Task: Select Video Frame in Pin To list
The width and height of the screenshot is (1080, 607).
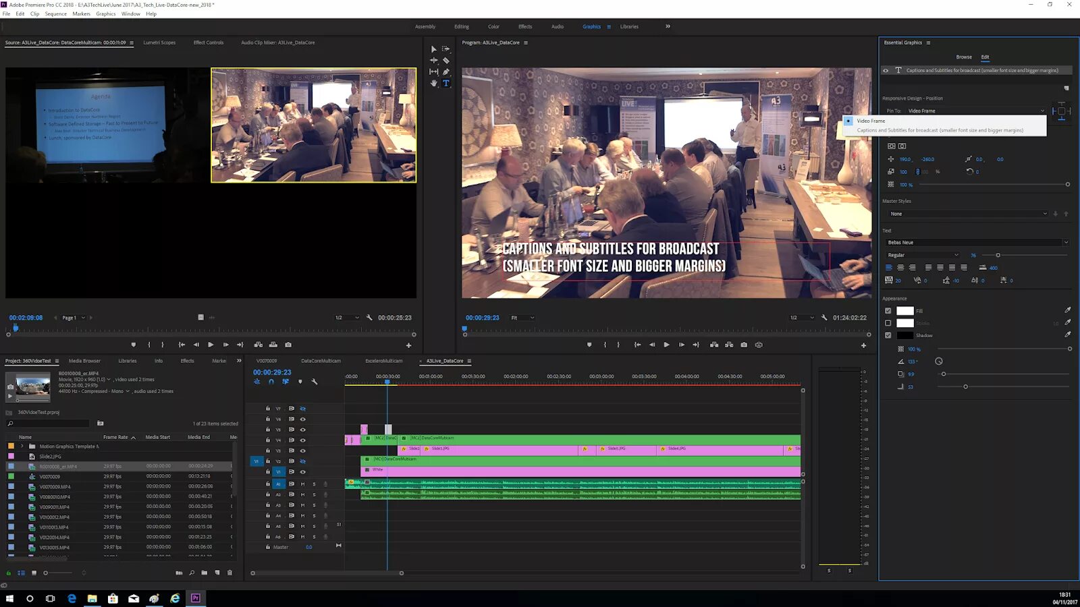Action: pyautogui.click(x=871, y=121)
